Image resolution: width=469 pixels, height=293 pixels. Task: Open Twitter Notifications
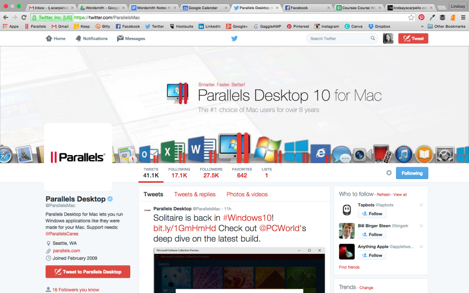(x=92, y=38)
